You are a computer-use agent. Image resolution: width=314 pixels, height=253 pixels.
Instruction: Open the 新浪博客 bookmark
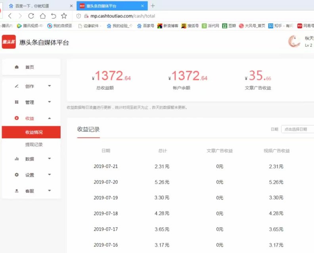(x=168, y=26)
